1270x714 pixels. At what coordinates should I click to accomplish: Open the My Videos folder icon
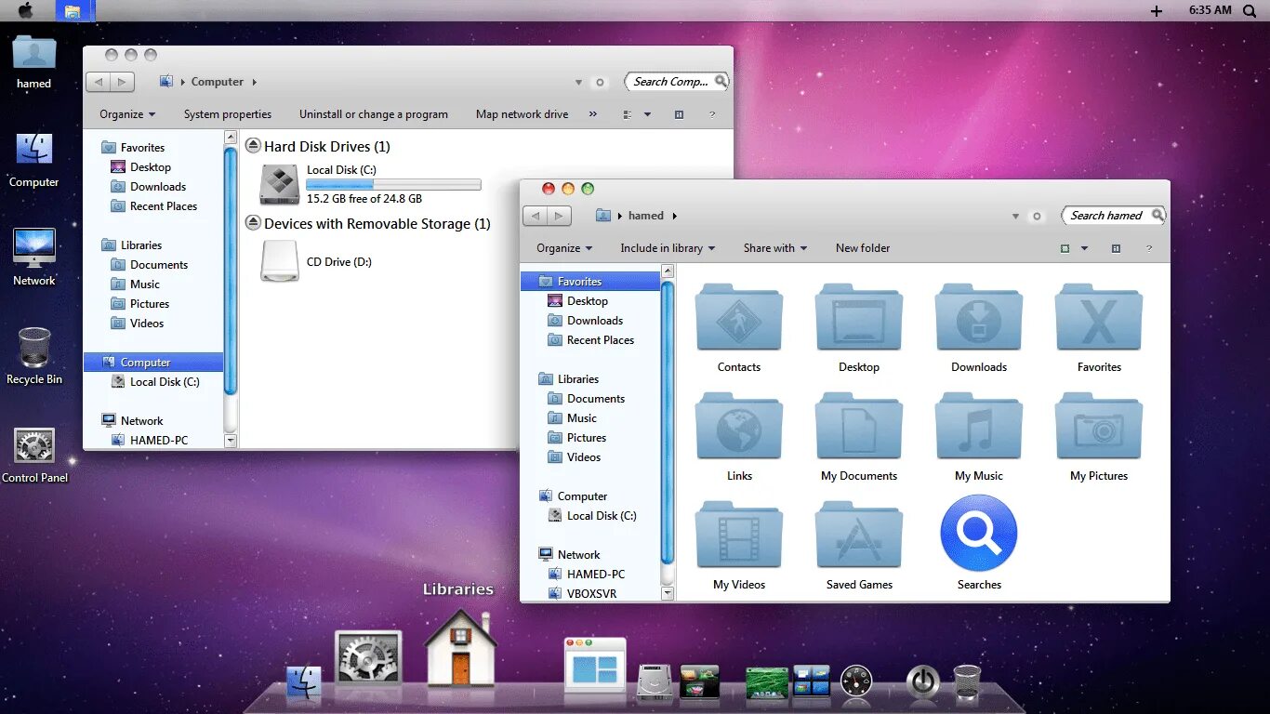point(739,535)
